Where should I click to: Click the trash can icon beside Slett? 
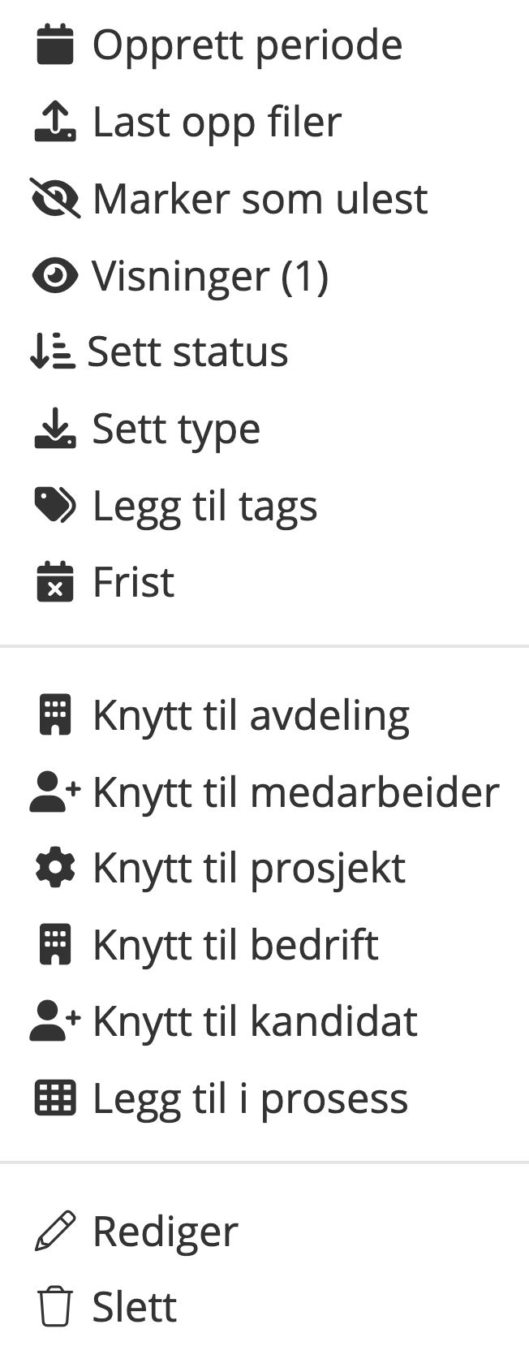tap(55, 1307)
